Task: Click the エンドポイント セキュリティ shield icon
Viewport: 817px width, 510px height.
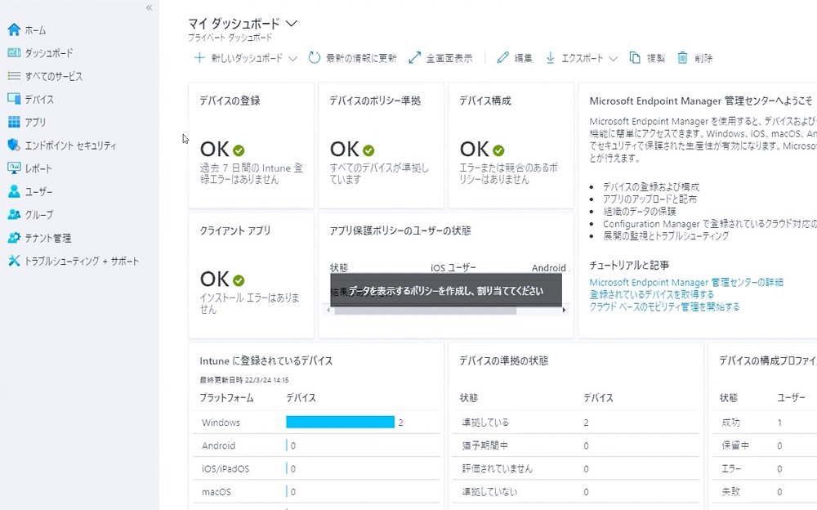Action: tap(14, 145)
